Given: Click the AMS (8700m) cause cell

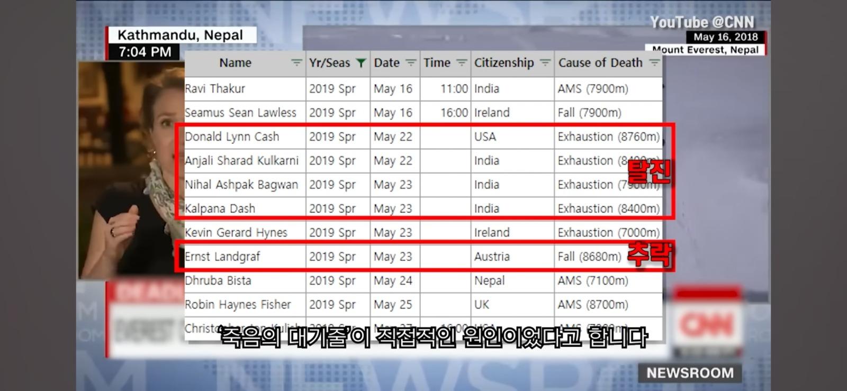Looking at the screenshot, I should [608, 305].
